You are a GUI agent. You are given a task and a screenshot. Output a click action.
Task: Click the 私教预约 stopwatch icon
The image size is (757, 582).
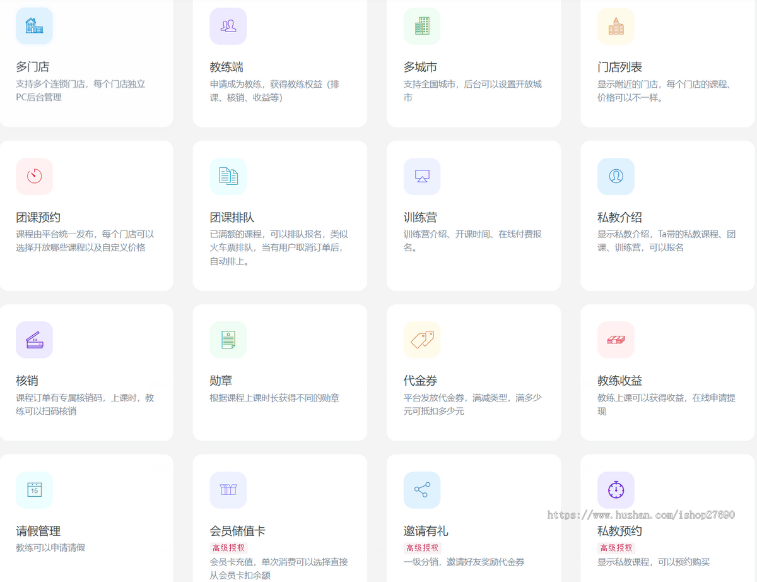pos(616,490)
